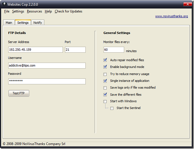
Task: Enable Start with Windows checkbox
Action: pyautogui.click(x=105, y=101)
